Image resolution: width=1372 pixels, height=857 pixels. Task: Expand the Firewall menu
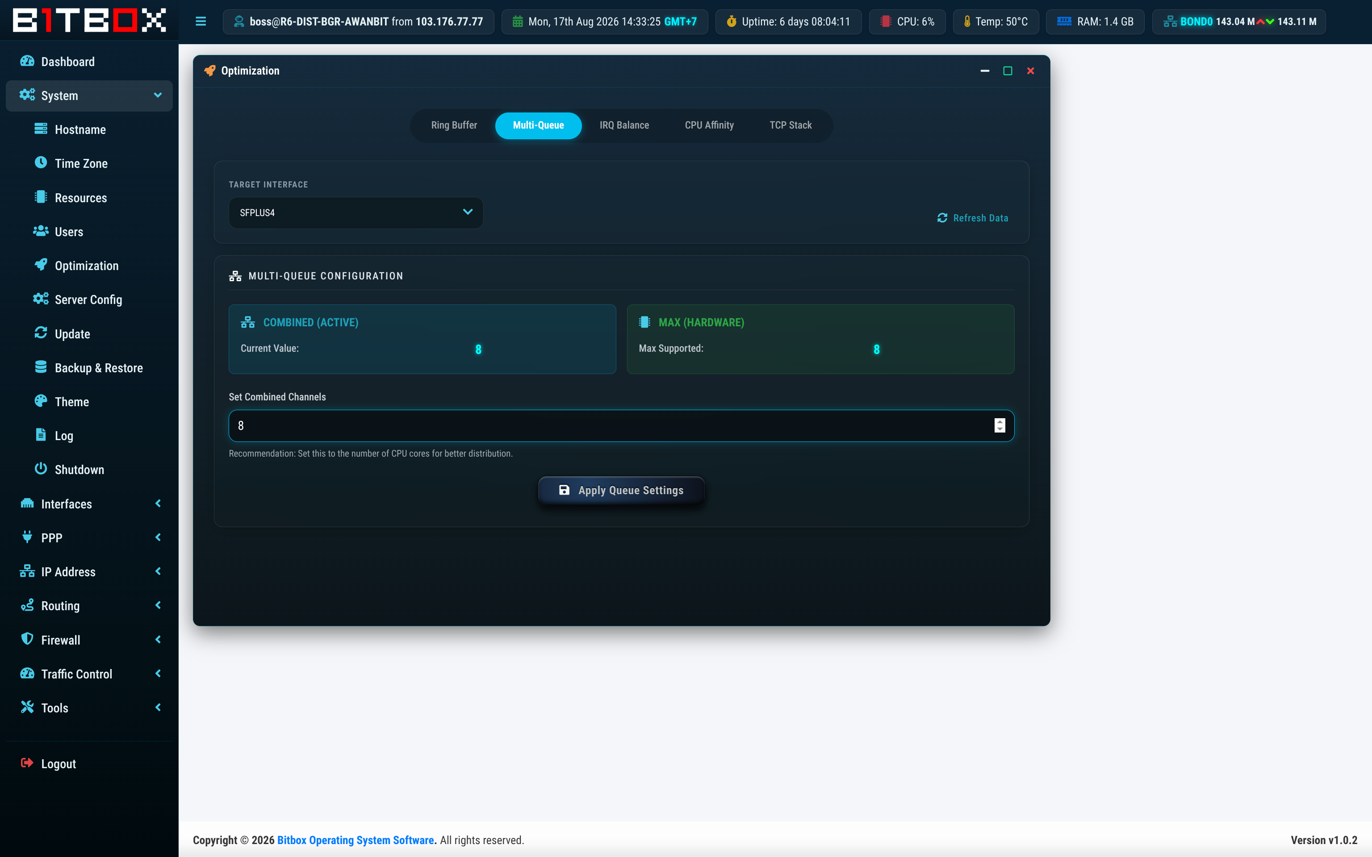pos(89,640)
